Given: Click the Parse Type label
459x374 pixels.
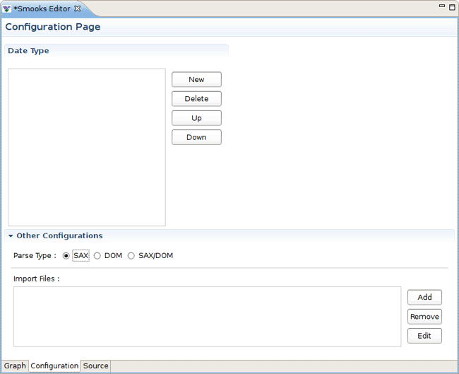Looking at the screenshot, I should click(35, 256).
